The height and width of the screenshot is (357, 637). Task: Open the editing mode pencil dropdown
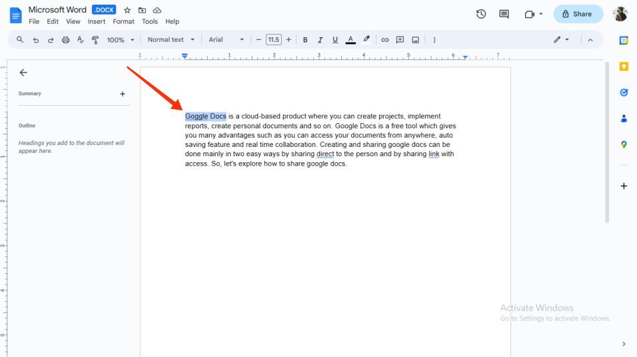coord(561,40)
